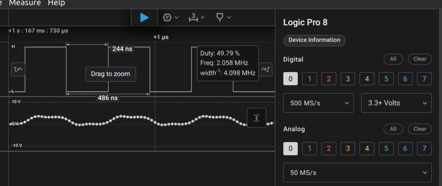The image size is (442, 186).
Task: Enable all Digital channels
Action: click(393, 59)
